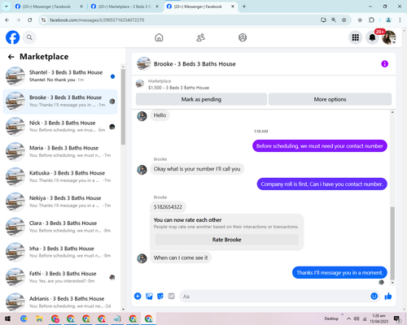Open the taskbar clock and date

[x=379, y=318]
